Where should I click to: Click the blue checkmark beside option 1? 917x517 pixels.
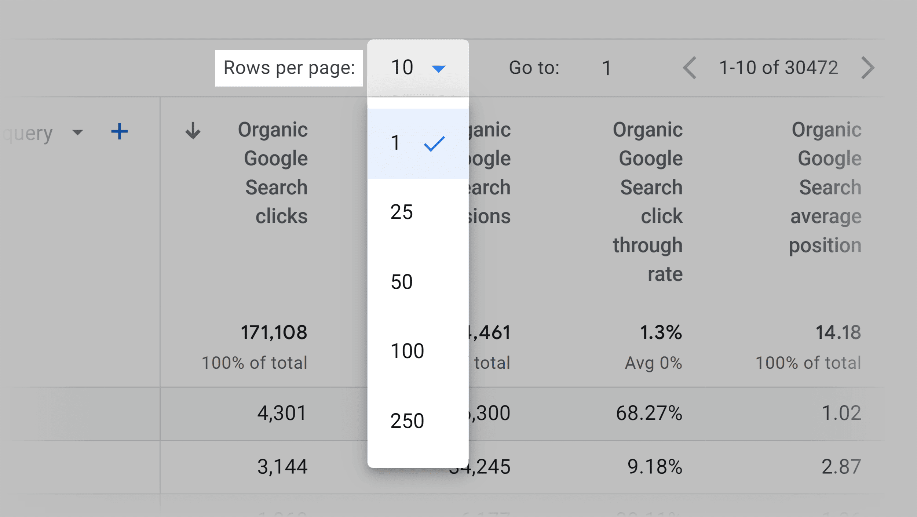(434, 143)
